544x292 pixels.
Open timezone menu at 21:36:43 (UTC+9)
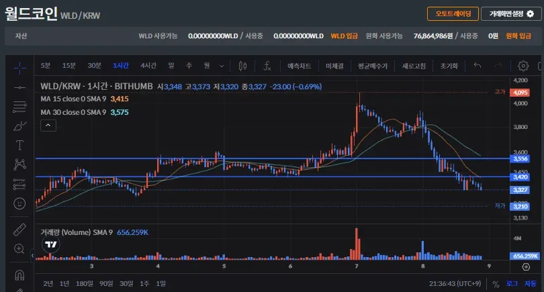455,284
